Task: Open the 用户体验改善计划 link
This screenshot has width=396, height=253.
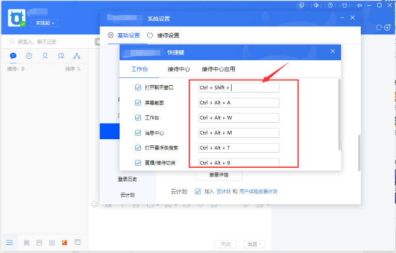Action: [x=258, y=192]
